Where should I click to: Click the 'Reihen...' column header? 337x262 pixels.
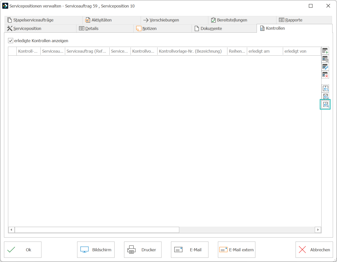237,51
